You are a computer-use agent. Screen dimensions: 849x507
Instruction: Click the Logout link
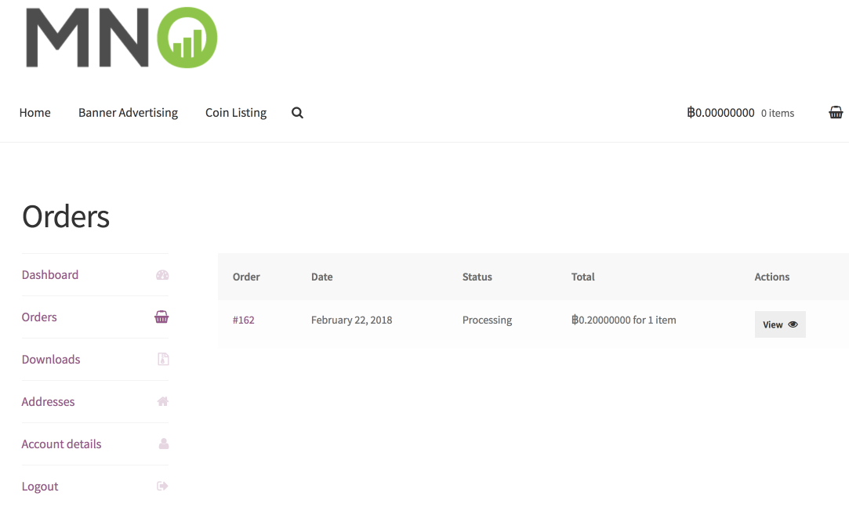point(39,486)
